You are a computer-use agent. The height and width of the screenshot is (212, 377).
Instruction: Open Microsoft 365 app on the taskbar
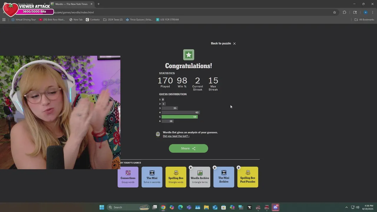point(232,207)
